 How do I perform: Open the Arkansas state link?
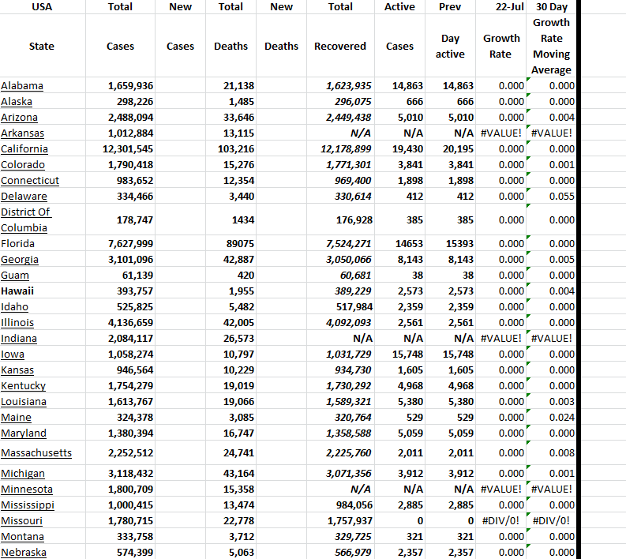click(x=22, y=133)
